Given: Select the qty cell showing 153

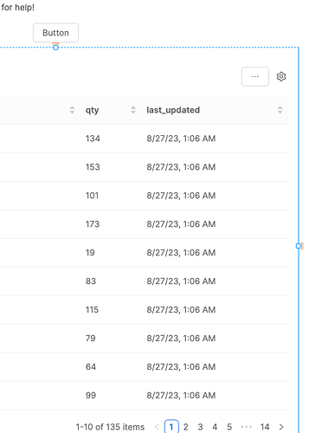Looking at the screenshot, I should click(93, 167).
